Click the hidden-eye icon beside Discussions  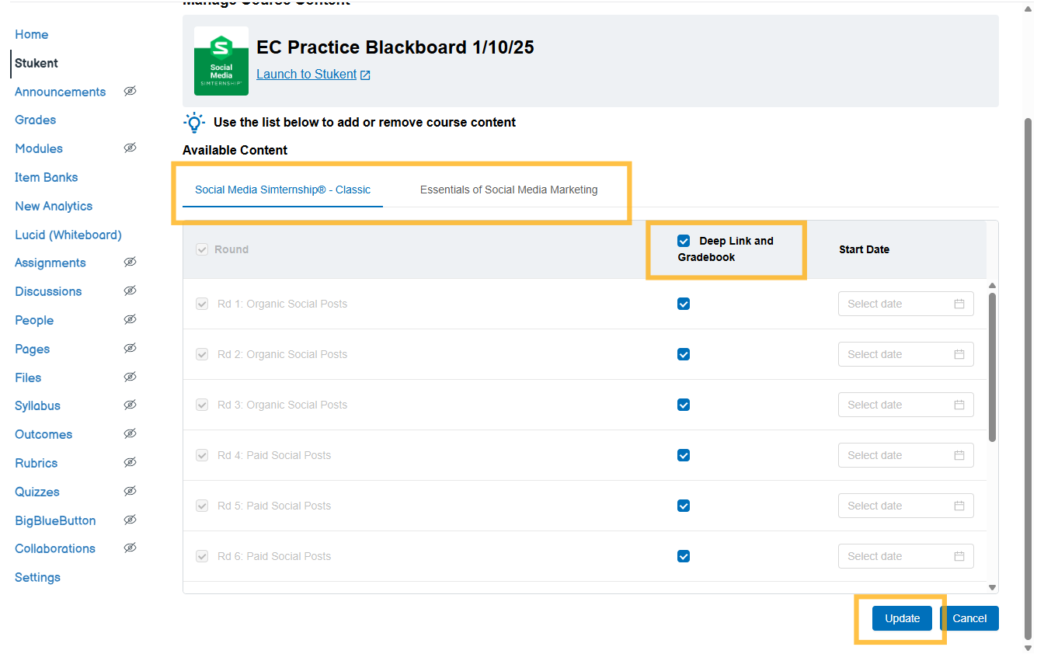pos(131,290)
